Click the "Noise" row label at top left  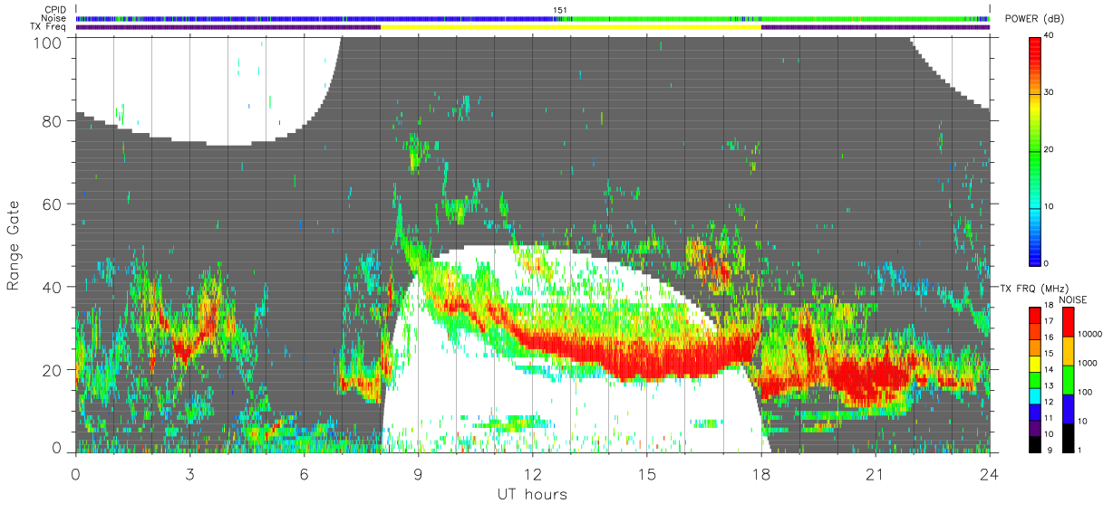click(x=55, y=18)
